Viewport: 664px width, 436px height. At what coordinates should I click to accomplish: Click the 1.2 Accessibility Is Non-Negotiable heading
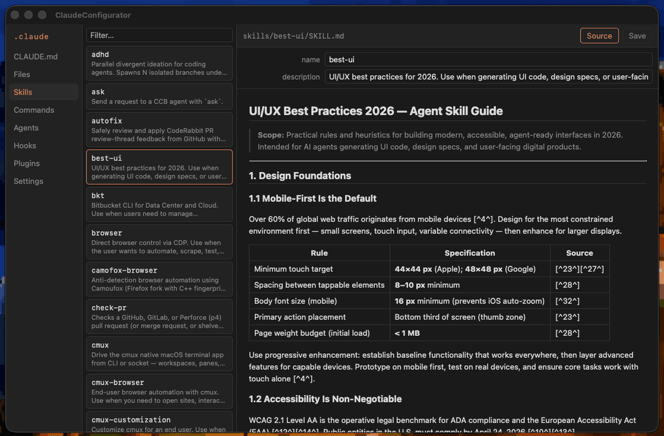325,399
